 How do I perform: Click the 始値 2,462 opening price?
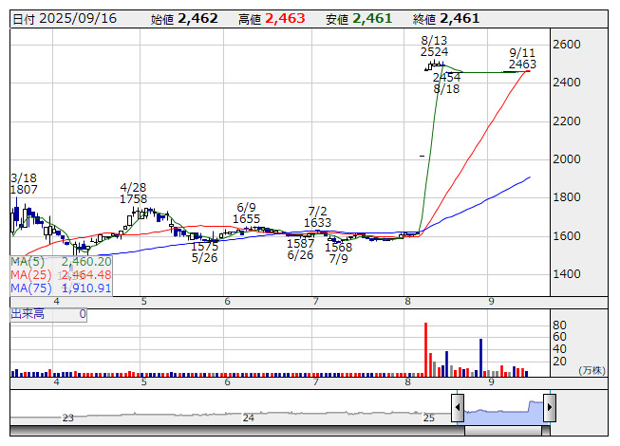184,18
